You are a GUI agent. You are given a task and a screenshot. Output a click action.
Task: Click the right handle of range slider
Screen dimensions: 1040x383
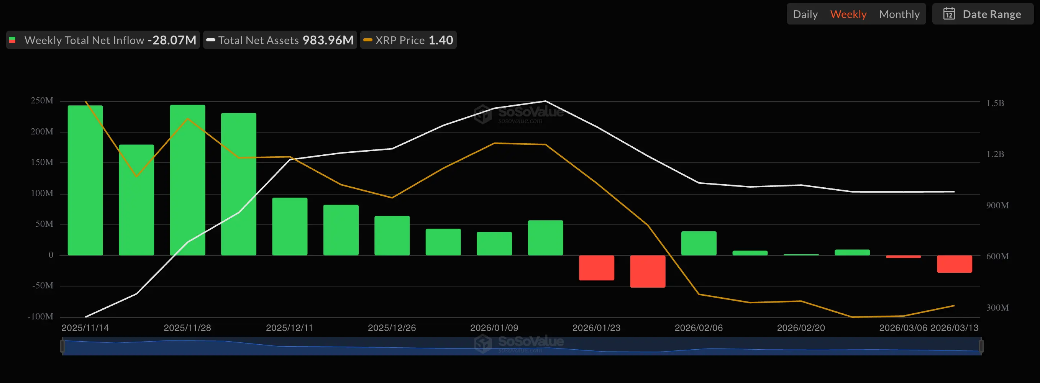[981, 346]
